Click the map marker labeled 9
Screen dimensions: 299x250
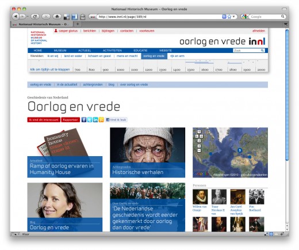[x=239, y=150]
